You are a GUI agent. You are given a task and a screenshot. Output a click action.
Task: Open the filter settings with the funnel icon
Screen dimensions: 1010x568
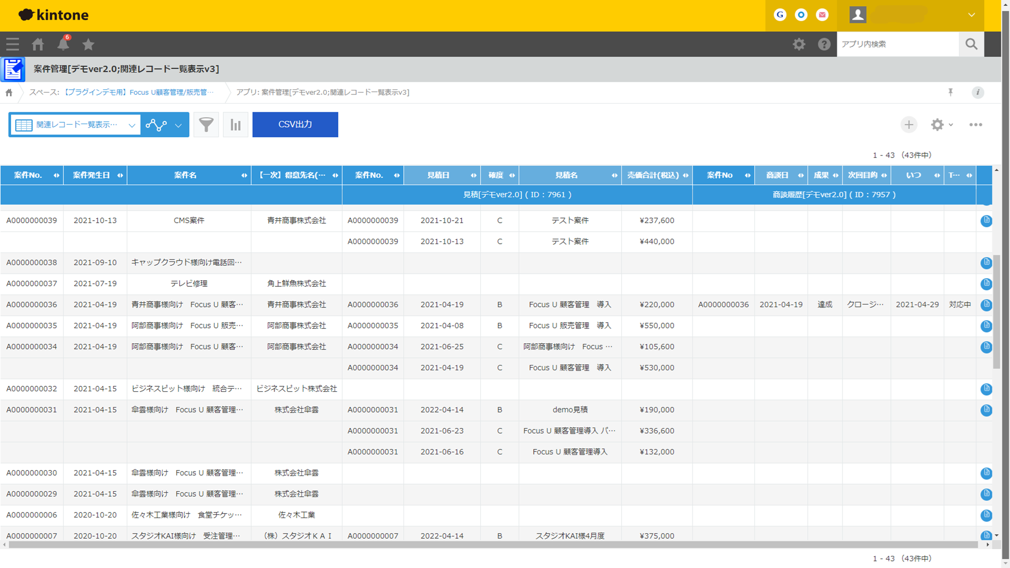tap(206, 124)
